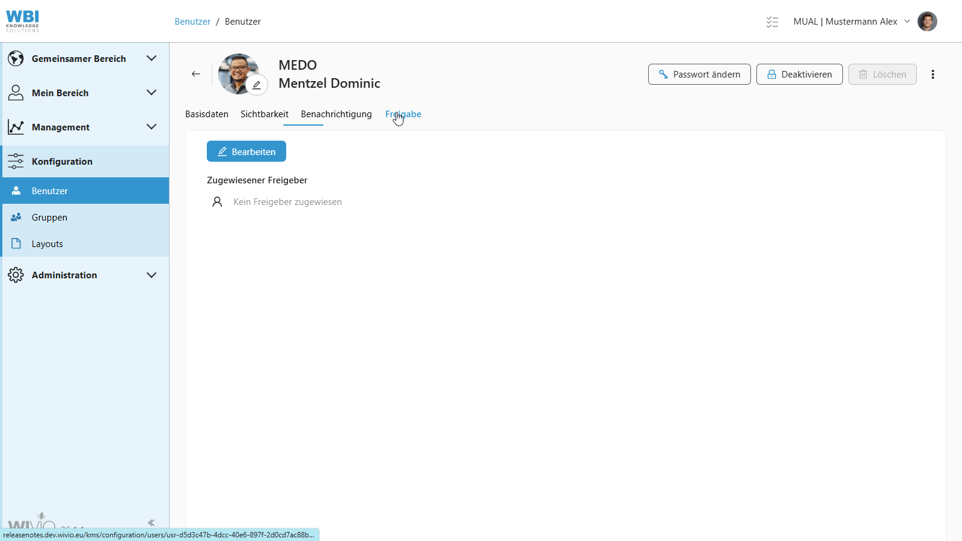This screenshot has height=541, width=962.
Task: Click the Benutzer breadcrumb link
Action: click(x=192, y=22)
